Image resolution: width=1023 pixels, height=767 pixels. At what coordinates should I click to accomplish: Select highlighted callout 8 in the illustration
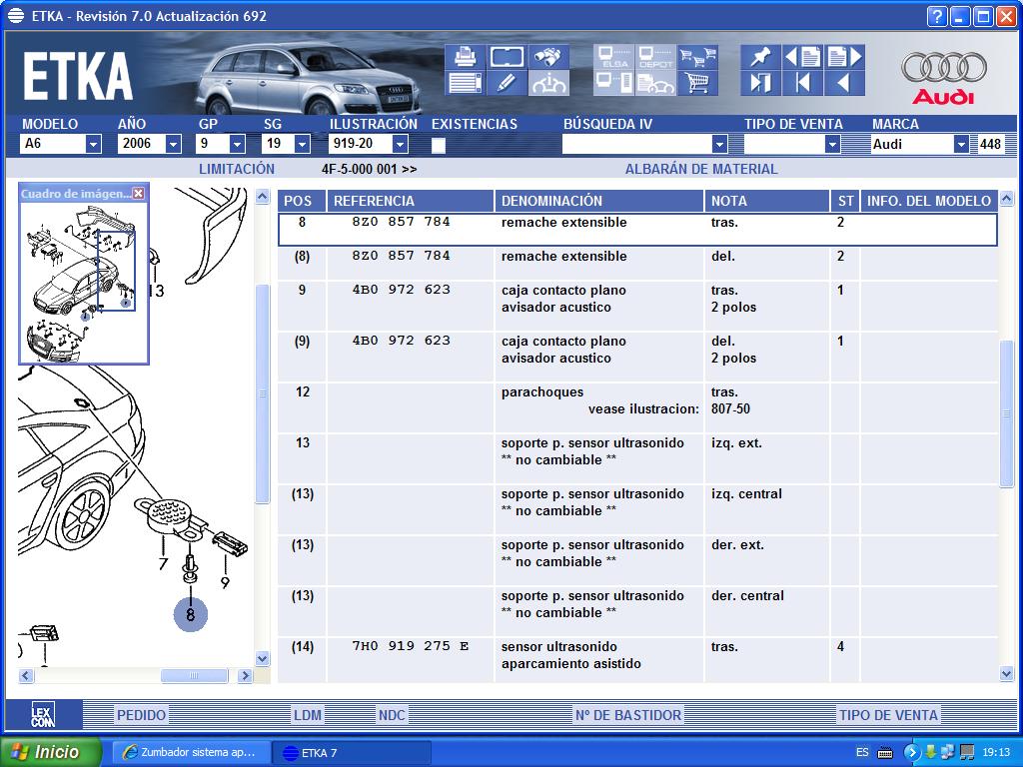[x=191, y=614]
